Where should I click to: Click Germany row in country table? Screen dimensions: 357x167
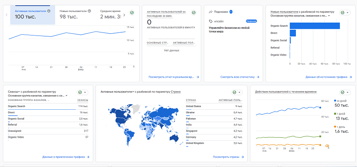[214, 137]
